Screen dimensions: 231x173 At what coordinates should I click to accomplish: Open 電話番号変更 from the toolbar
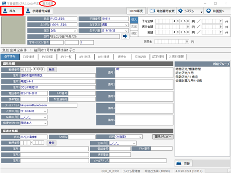[x=162, y=11]
